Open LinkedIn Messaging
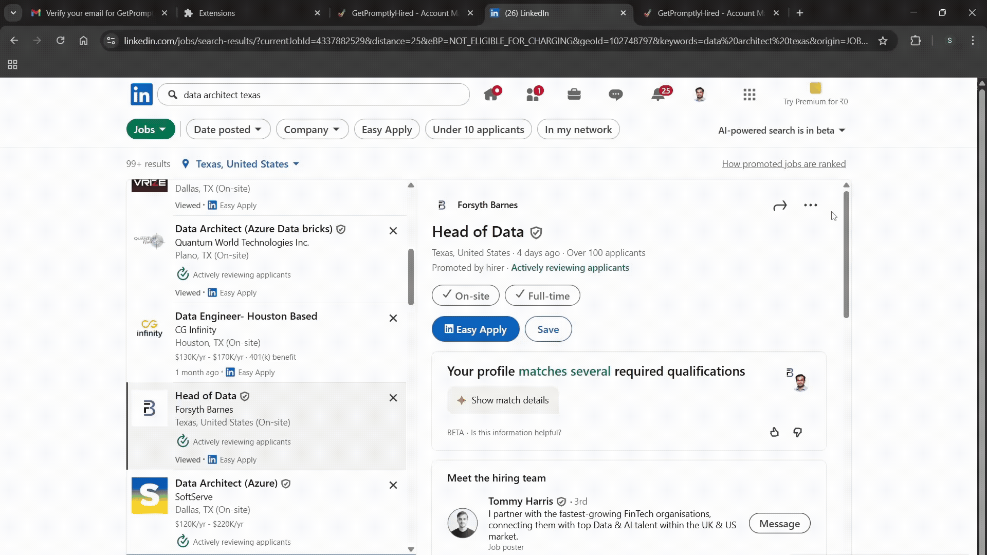987x555 pixels. (x=615, y=94)
